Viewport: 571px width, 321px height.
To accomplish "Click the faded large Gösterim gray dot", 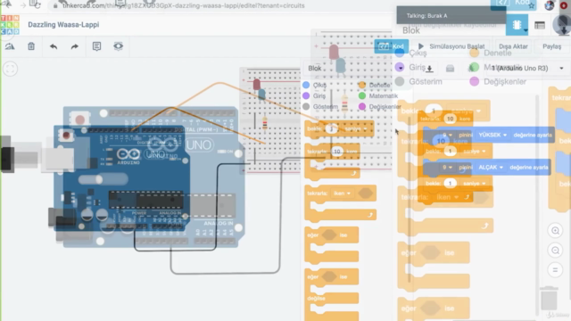I will (400, 81).
